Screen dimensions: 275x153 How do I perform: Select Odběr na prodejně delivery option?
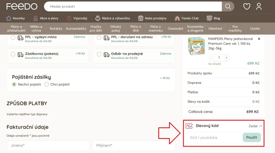pyautogui.click(x=99, y=54)
